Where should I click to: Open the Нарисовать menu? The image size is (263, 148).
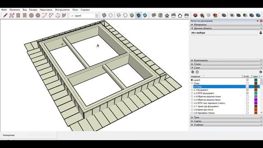[46, 10]
